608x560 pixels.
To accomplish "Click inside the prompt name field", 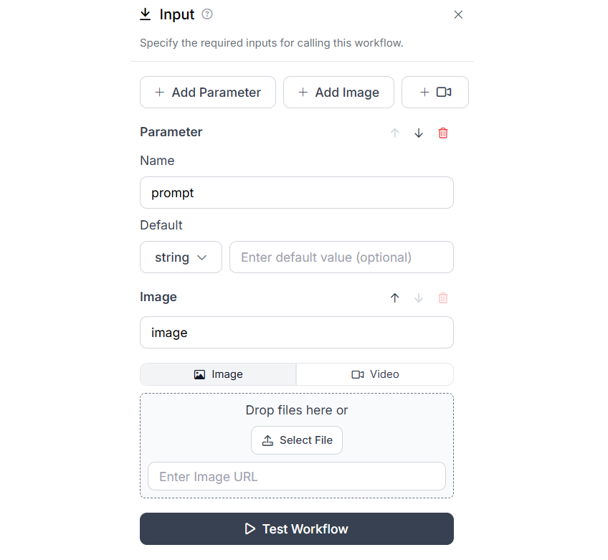I will click(296, 192).
